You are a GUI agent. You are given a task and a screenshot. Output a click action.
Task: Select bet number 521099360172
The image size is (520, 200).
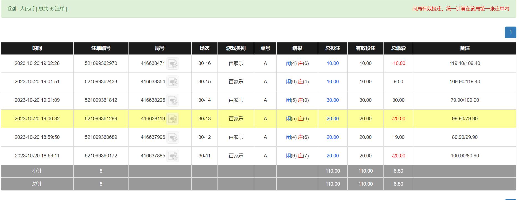coord(101,156)
